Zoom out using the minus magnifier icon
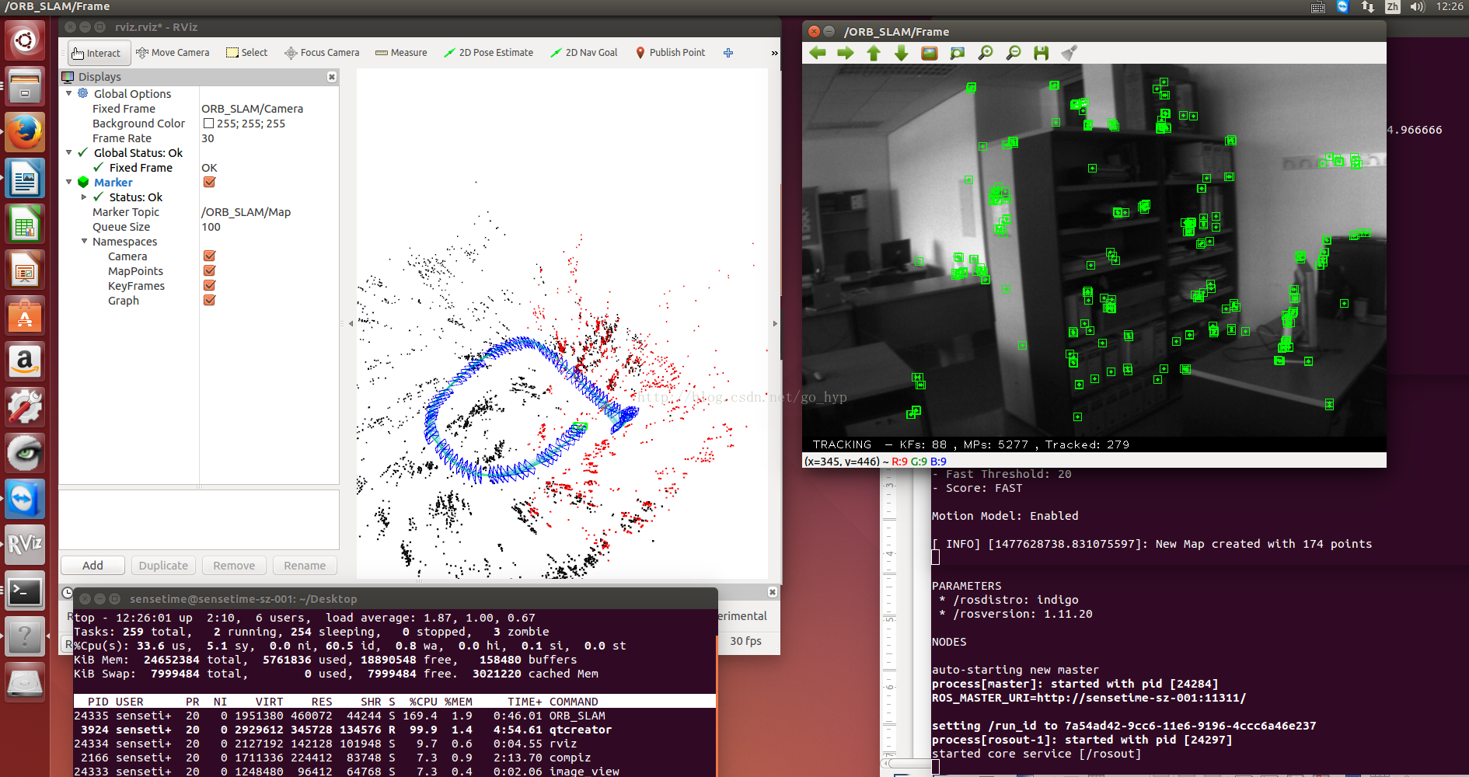This screenshot has width=1469, height=777. click(x=1014, y=53)
